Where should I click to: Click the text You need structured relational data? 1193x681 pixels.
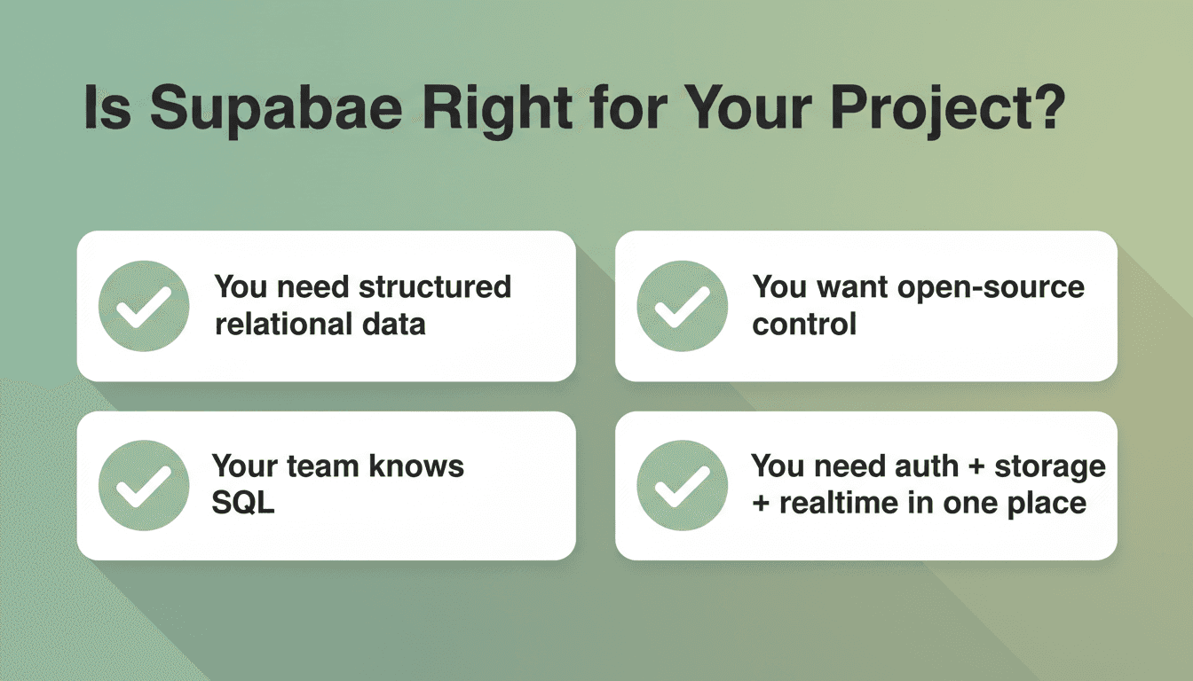coord(362,305)
